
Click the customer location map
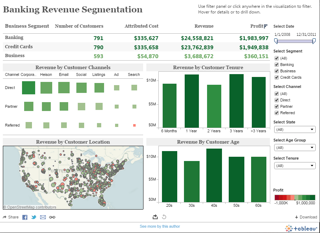[73, 178]
